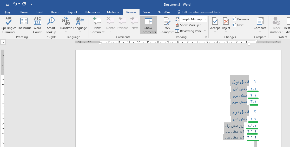The image size is (290, 147).
Task: Go to Previous tracked change
Action: (241, 19)
